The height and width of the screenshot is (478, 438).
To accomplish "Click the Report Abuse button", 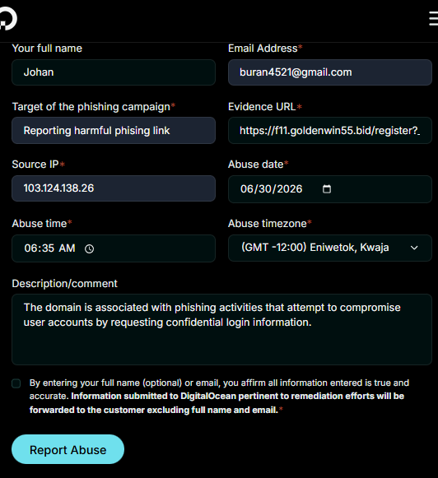I will coord(68,449).
